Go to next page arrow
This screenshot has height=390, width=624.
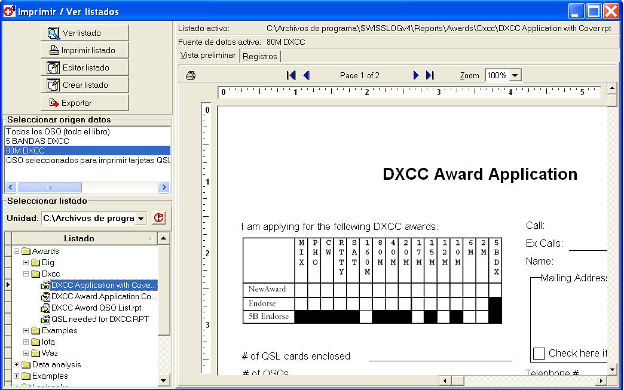click(416, 75)
